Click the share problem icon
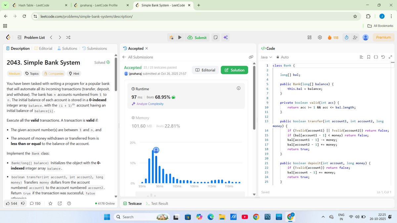This screenshot has width=397, height=223. (x=60, y=204)
